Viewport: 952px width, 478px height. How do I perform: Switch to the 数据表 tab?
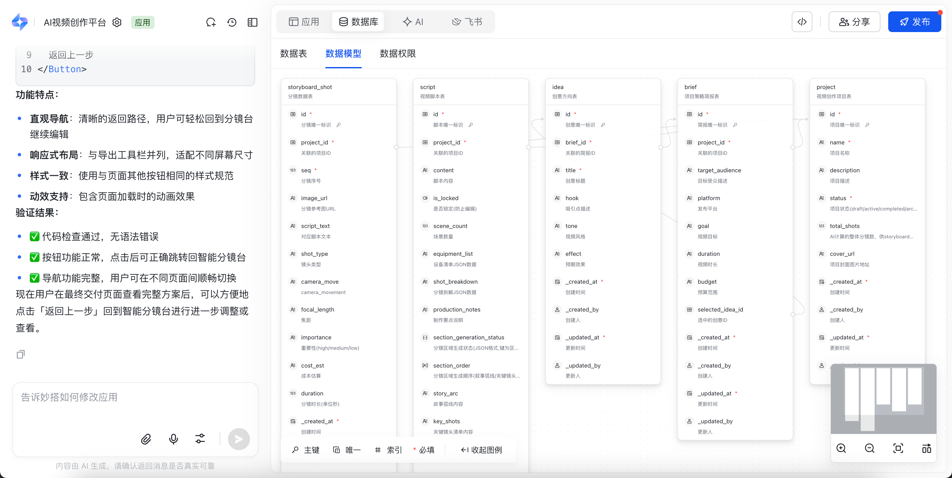pyautogui.click(x=293, y=54)
